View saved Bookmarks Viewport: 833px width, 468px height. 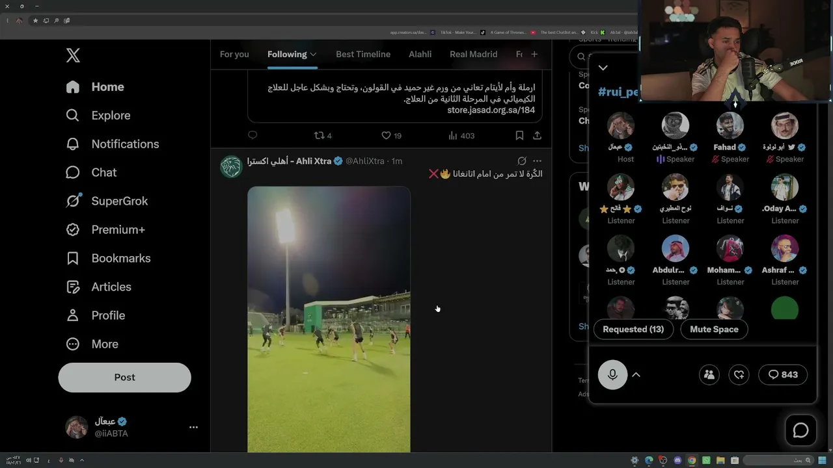point(108,259)
